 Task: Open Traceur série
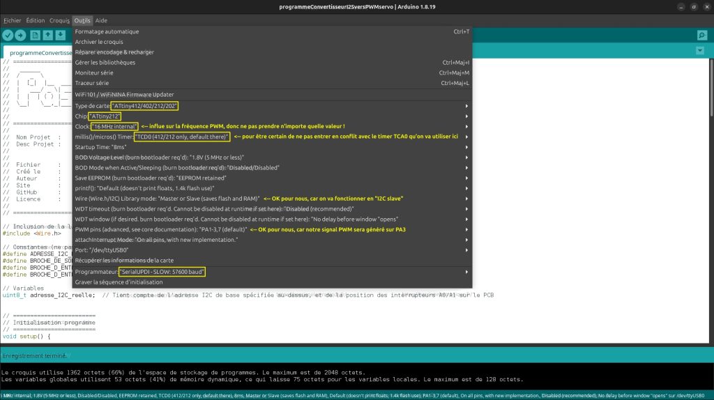(x=272, y=83)
